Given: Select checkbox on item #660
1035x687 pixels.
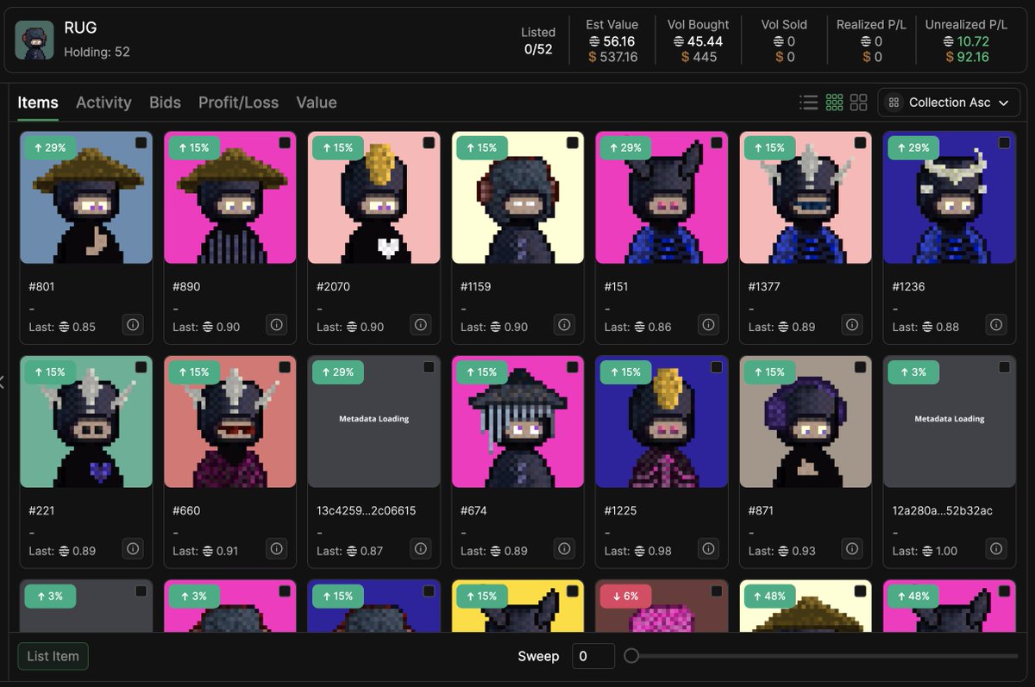Looking at the screenshot, I should coord(285,367).
